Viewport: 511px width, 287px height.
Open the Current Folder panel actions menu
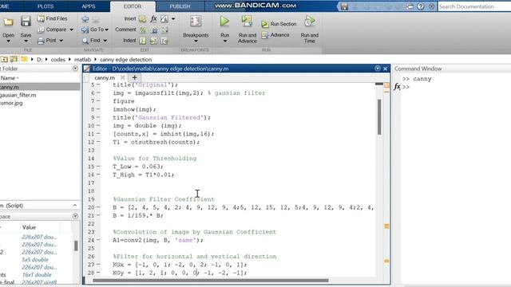[x=75, y=69]
